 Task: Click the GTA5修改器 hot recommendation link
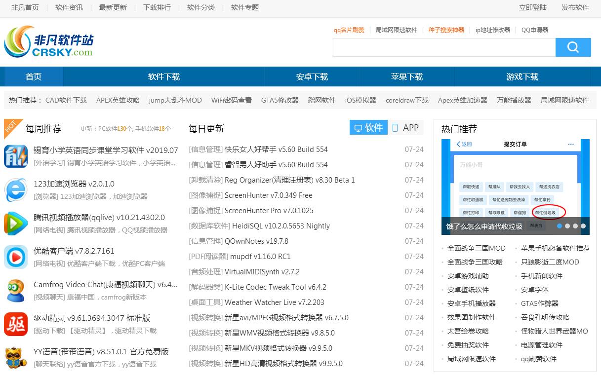(280, 100)
